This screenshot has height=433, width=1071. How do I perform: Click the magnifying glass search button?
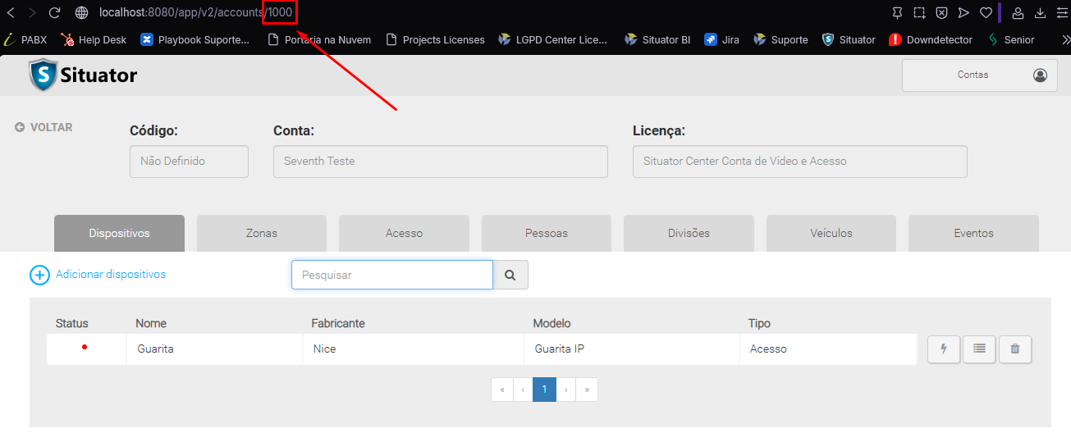[x=510, y=276]
